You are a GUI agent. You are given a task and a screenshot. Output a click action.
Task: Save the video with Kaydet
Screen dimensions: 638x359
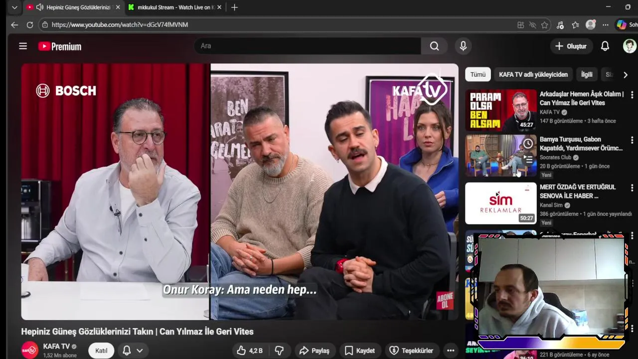[x=360, y=351]
